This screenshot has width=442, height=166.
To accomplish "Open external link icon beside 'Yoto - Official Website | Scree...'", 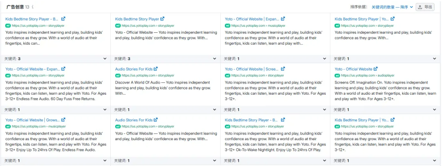I will click(283, 68).
